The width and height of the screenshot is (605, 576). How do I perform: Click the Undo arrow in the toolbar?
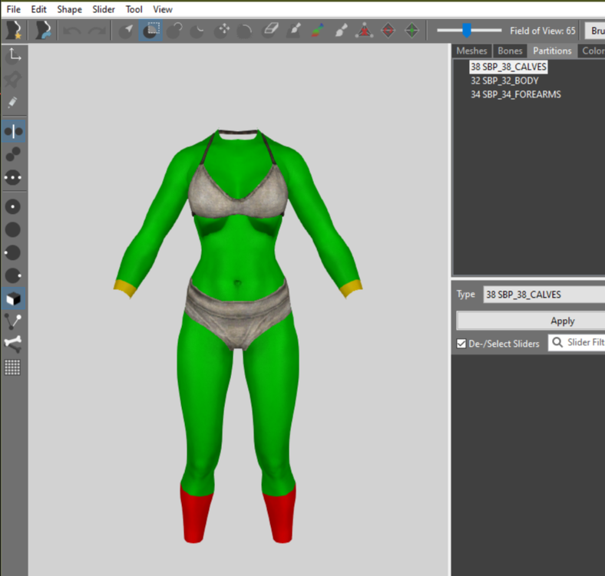(x=72, y=31)
